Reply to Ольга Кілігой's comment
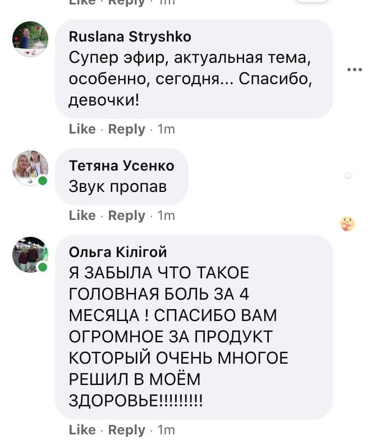385x440 pixels. coord(126,430)
